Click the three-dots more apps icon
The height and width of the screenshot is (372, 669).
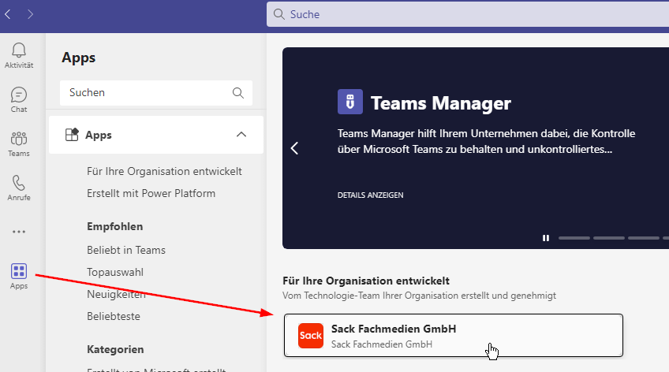[x=19, y=232]
